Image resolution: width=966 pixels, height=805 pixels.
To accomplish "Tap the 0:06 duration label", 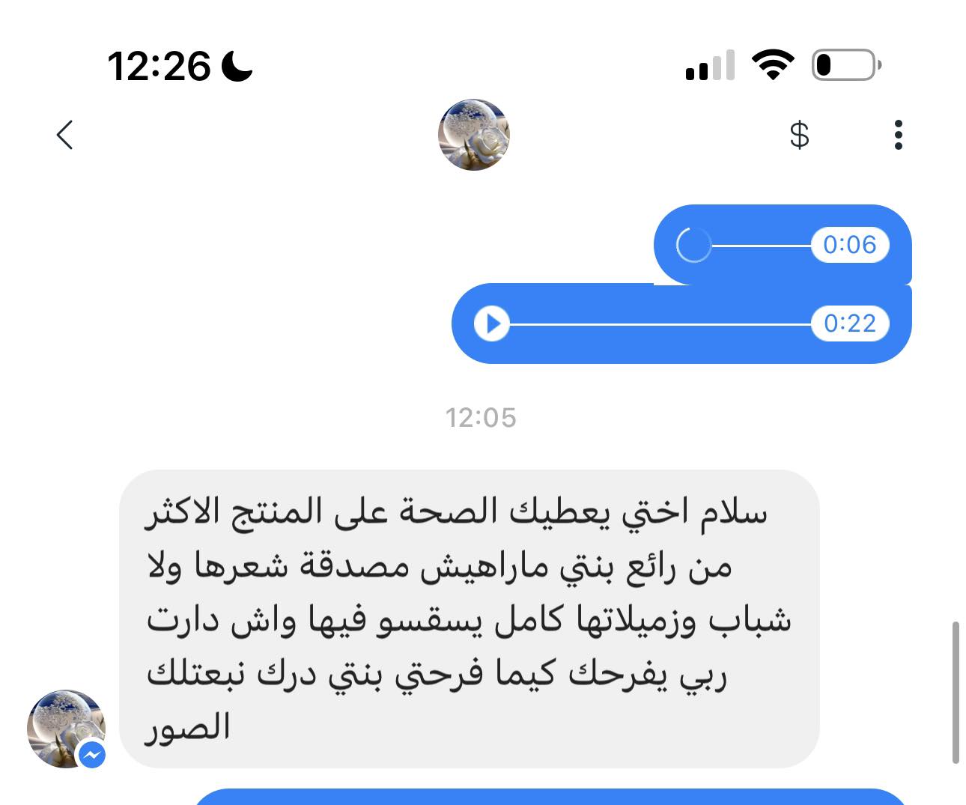I will (x=850, y=245).
